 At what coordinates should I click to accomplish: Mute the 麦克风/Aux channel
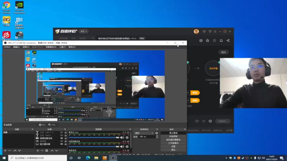point(122,137)
